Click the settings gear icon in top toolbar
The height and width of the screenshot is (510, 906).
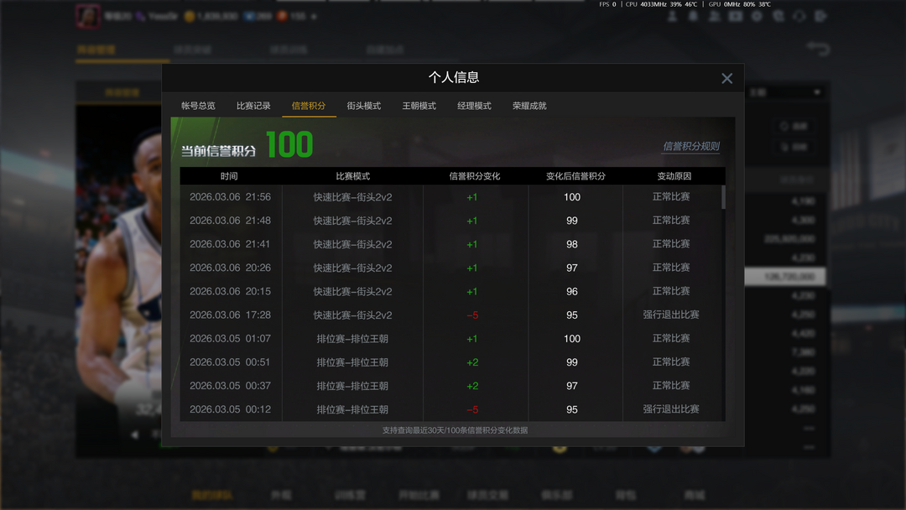coord(757,16)
